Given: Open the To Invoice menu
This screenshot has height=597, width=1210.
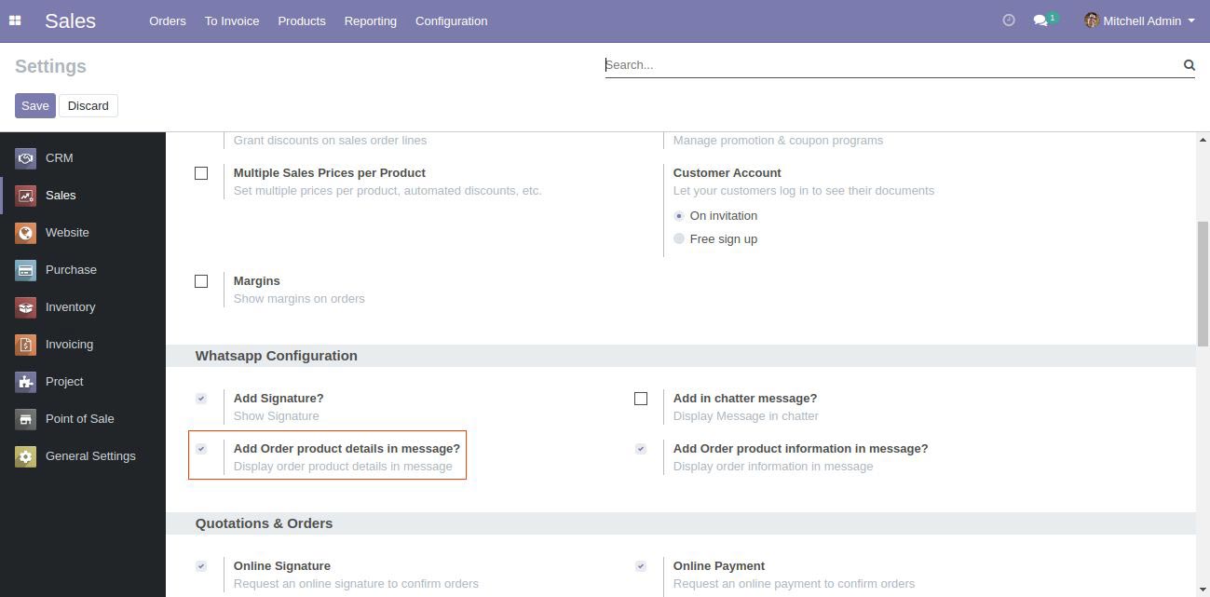Looking at the screenshot, I should click(232, 20).
